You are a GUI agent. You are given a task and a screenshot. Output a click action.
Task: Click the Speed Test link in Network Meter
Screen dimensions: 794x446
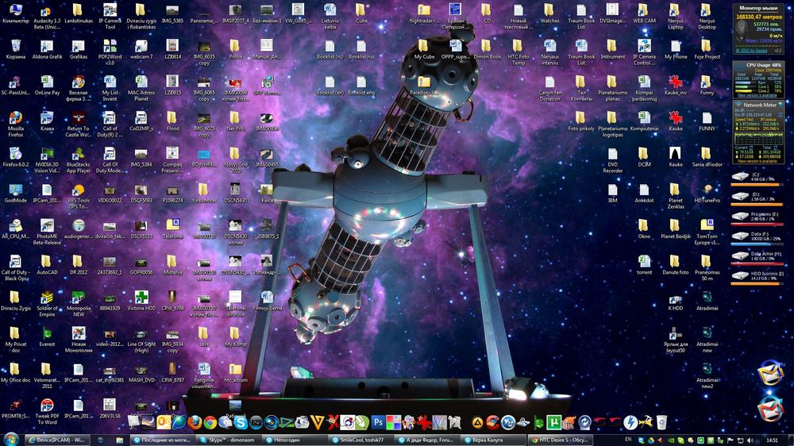click(x=742, y=119)
